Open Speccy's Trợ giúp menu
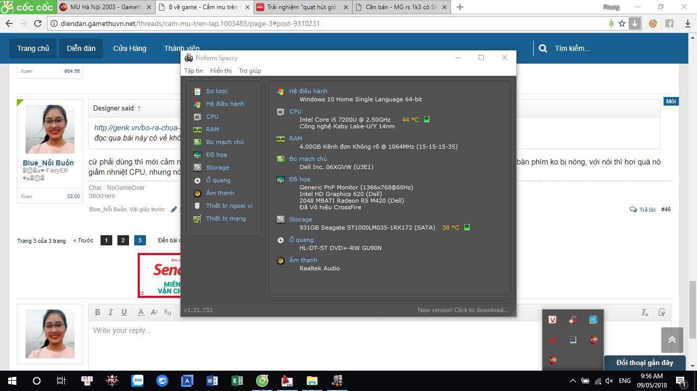This screenshot has height=391, width=697. pyautogui.click(x=250, y=71)
